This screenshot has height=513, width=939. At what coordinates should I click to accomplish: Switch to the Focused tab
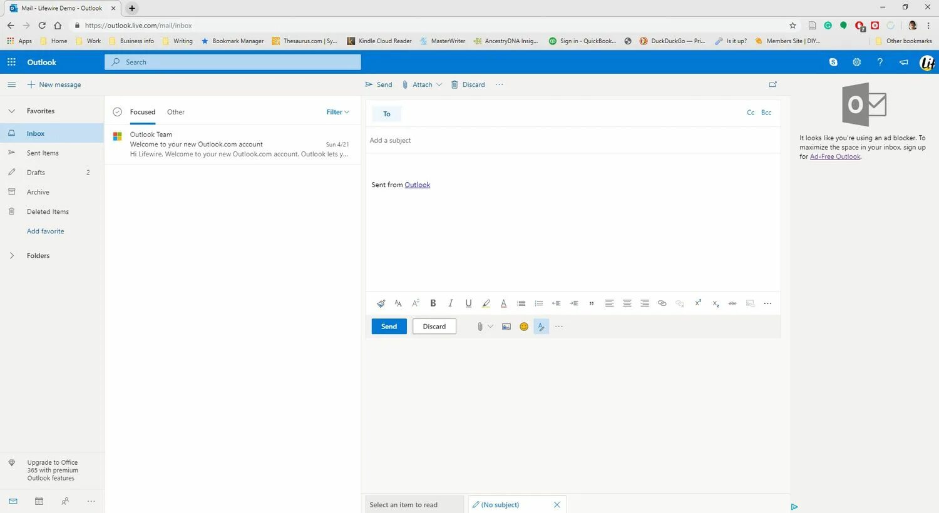143,112
